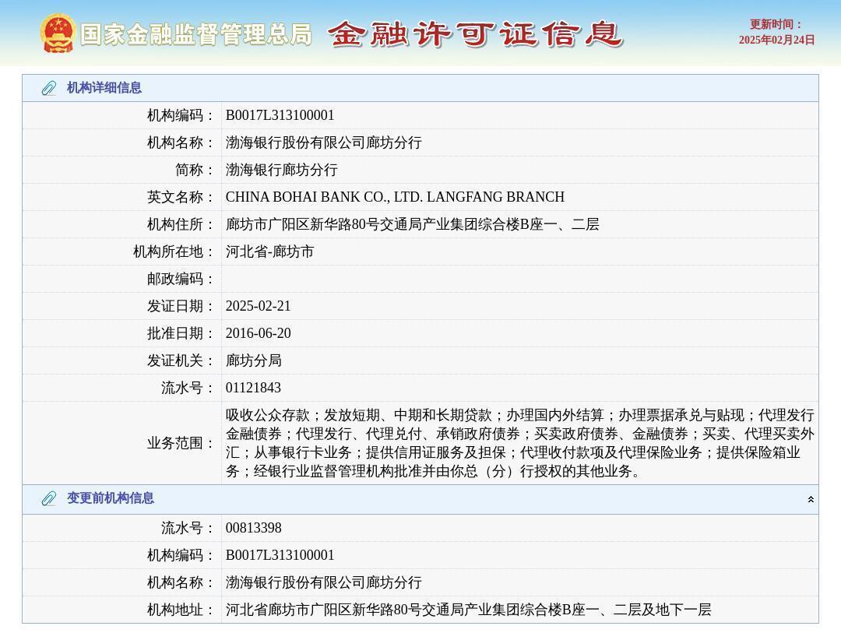Click the 变更前机构信息 section title
The width and height of the screenshot is (841, 633).
[111, 498]
